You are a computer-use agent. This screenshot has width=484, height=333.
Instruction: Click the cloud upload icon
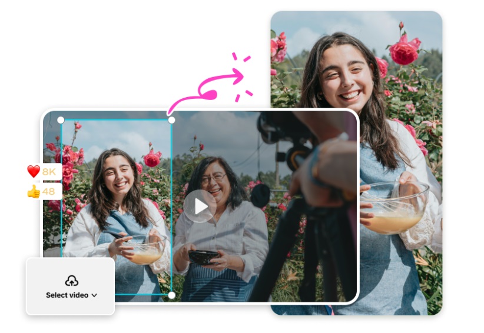click(x=72, y=281)
